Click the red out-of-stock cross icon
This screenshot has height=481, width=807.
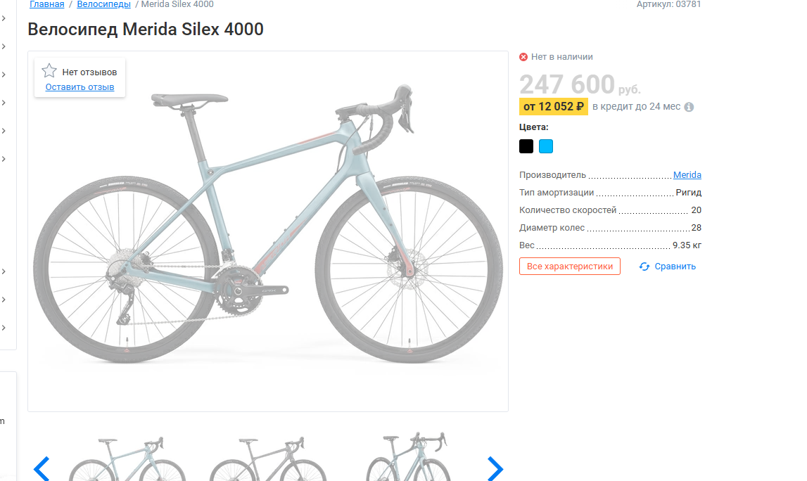(523, 57)
